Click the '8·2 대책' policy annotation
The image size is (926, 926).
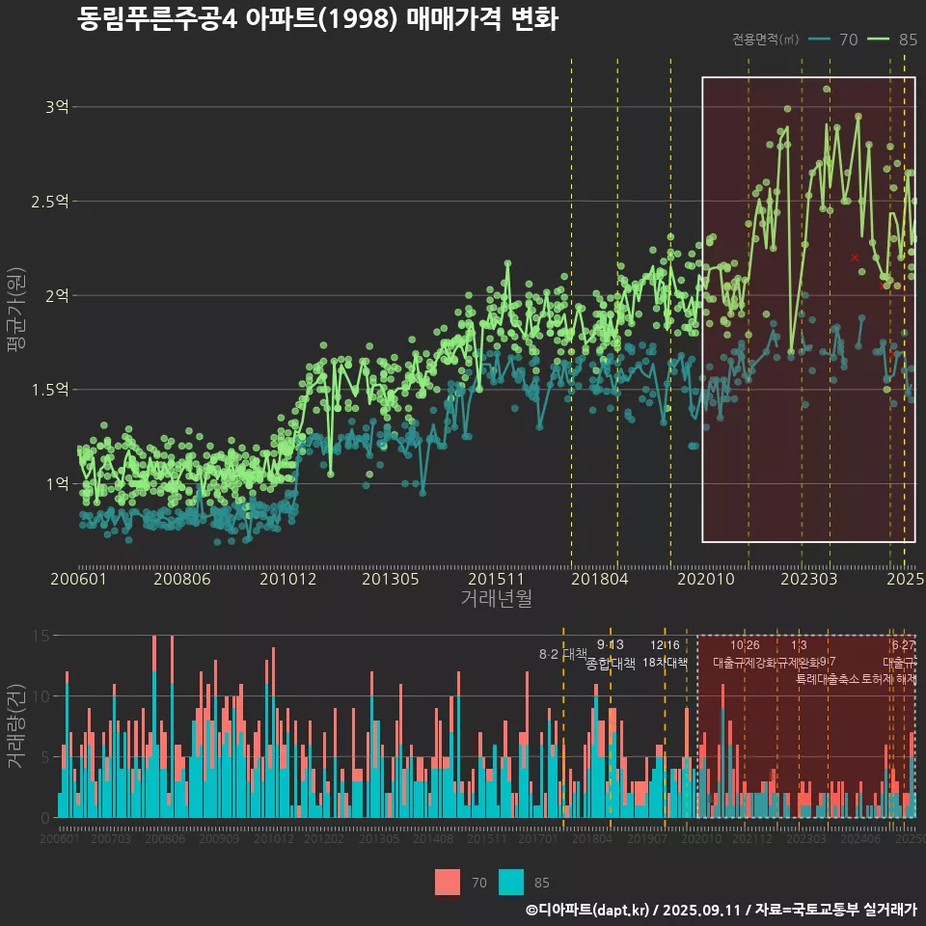[562, 654]
